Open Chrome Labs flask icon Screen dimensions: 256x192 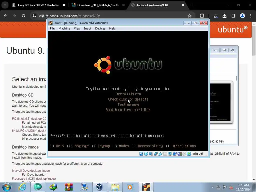coord(215,16)
